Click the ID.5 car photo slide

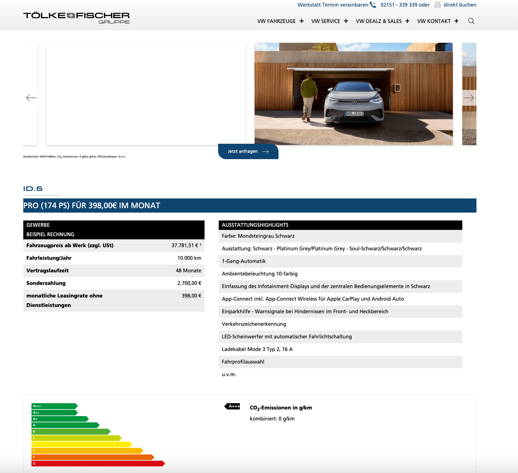(354, 94)
